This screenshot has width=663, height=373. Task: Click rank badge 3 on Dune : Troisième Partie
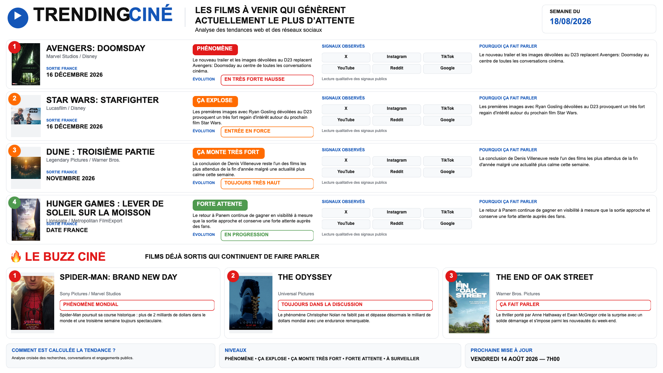click(15, 150)
